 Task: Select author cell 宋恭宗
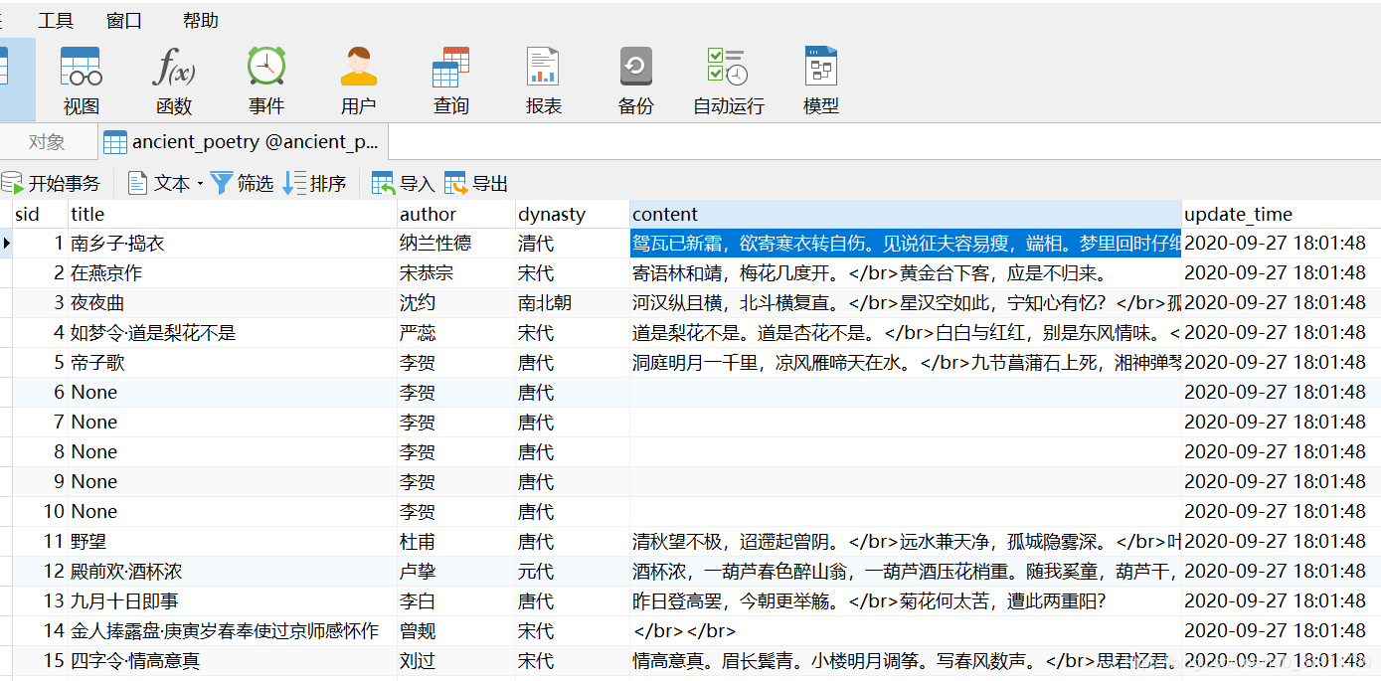tap(456, 273)
